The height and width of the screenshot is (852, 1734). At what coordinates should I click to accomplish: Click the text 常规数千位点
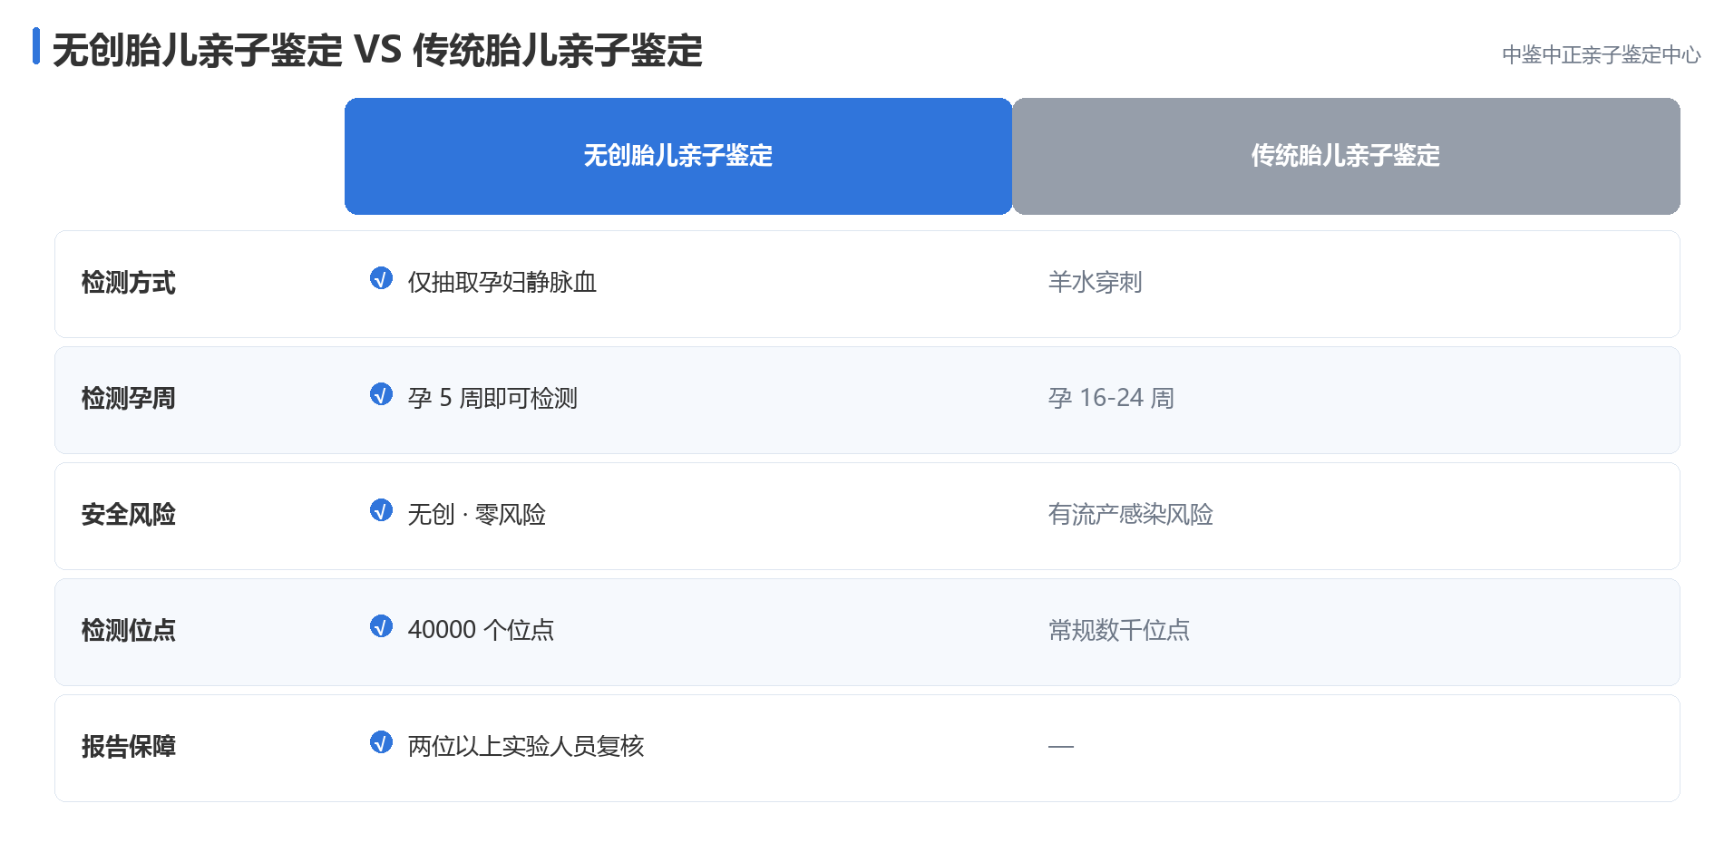pyautogui.click(x=1119, y=631)
